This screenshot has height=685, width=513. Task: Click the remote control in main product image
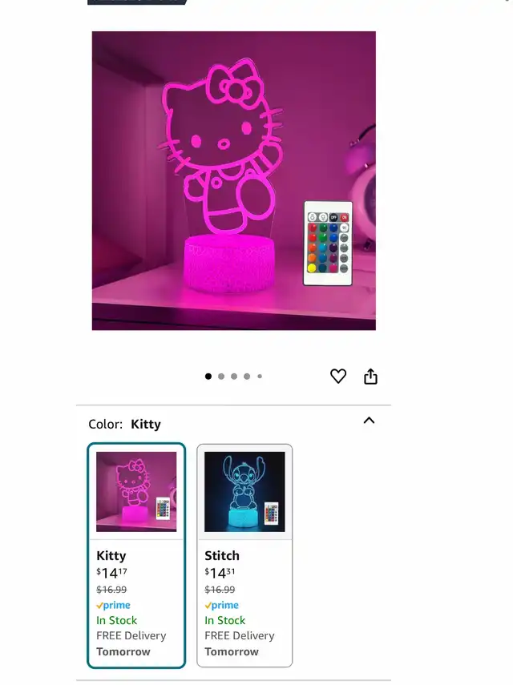pyautogui.click(x=328, y=244)
